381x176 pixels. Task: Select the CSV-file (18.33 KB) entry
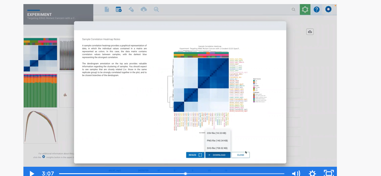coord(216,133)
